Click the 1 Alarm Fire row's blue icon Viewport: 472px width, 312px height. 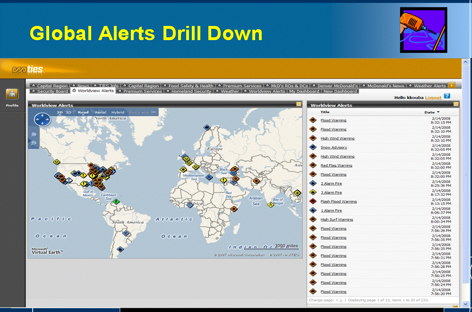pyautogui.click(x=313, y=211)
